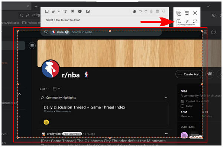Click the undo arrow in editor toolbar
The image size is (223, 147).
(140, 11)
